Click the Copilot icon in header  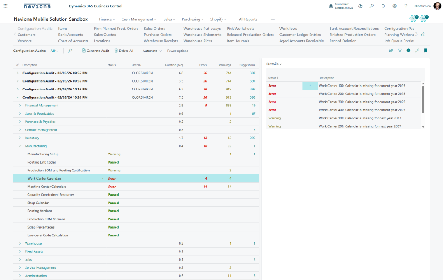(x=360, y=6)
